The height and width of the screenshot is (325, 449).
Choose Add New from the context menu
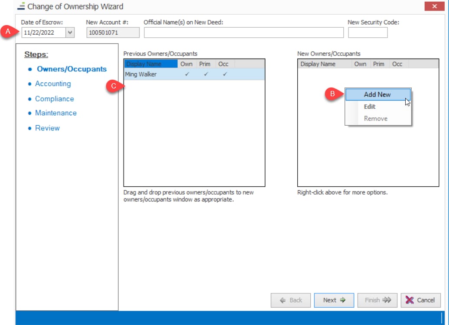pyautogui.click(x=377, y=94)
